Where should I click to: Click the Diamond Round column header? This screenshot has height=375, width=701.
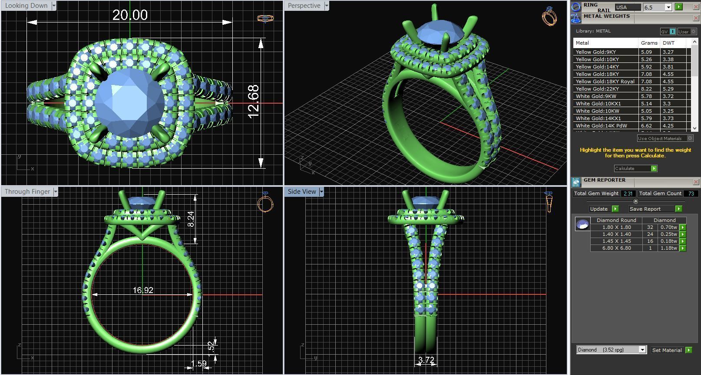coord(616,220)
